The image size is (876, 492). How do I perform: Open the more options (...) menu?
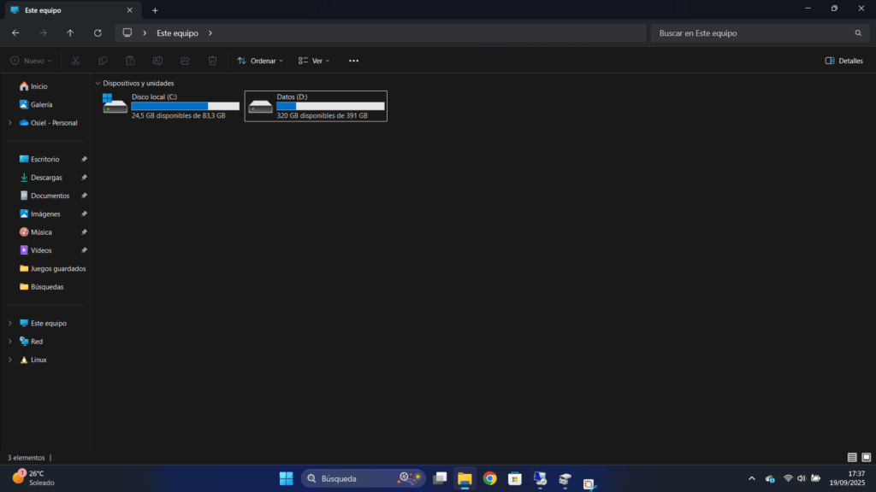(353, 61)
